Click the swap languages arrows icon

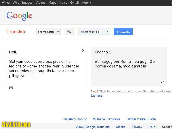coord(69,32)
